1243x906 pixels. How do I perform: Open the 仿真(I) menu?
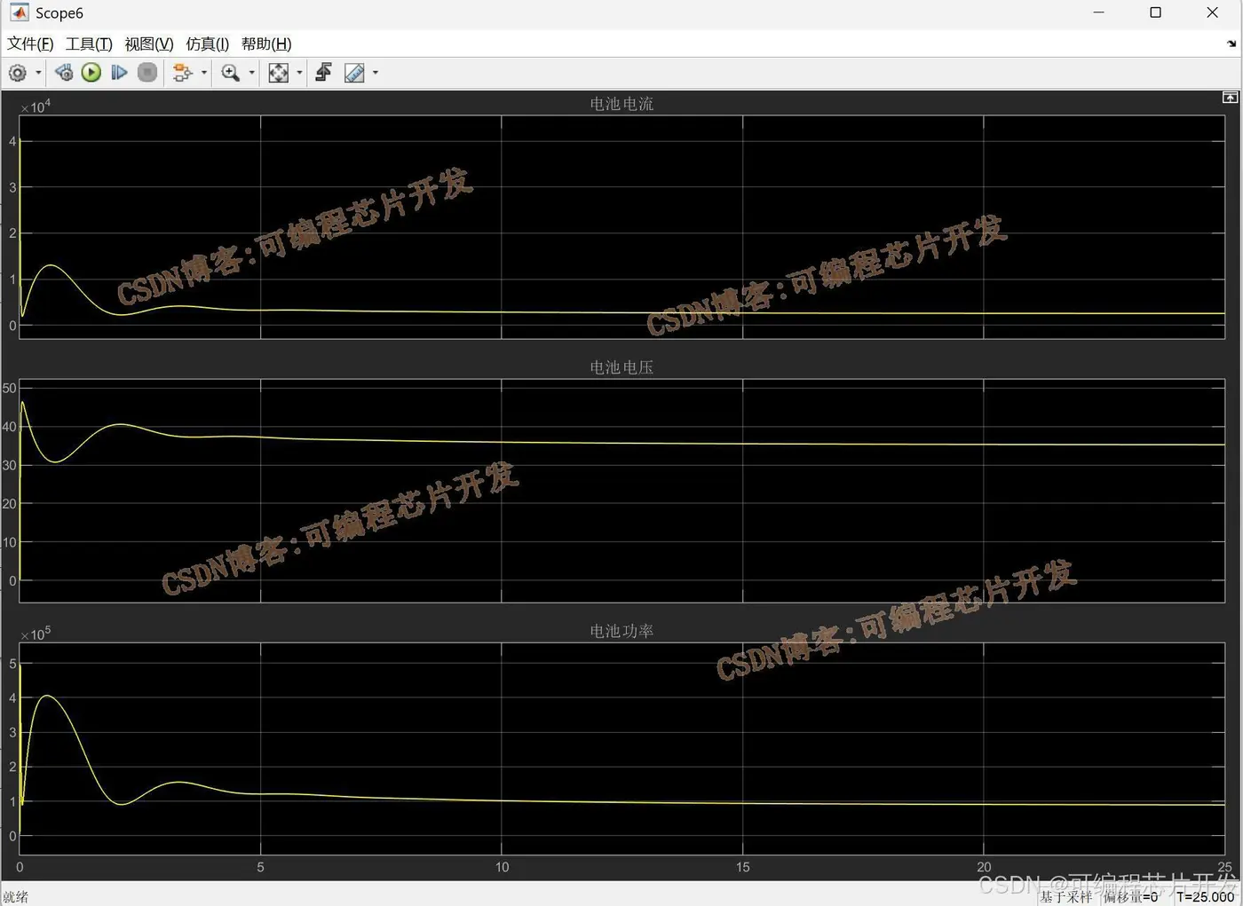point(208,43)
